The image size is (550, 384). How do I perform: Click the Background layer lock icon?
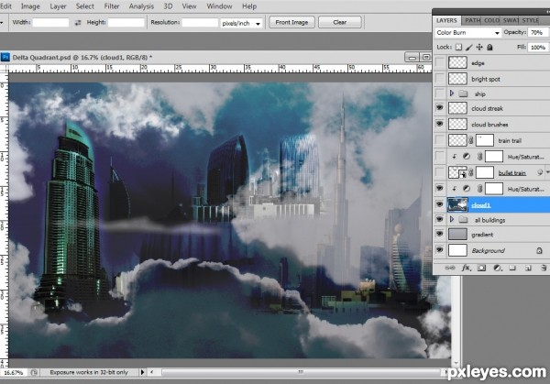[539, 250]
